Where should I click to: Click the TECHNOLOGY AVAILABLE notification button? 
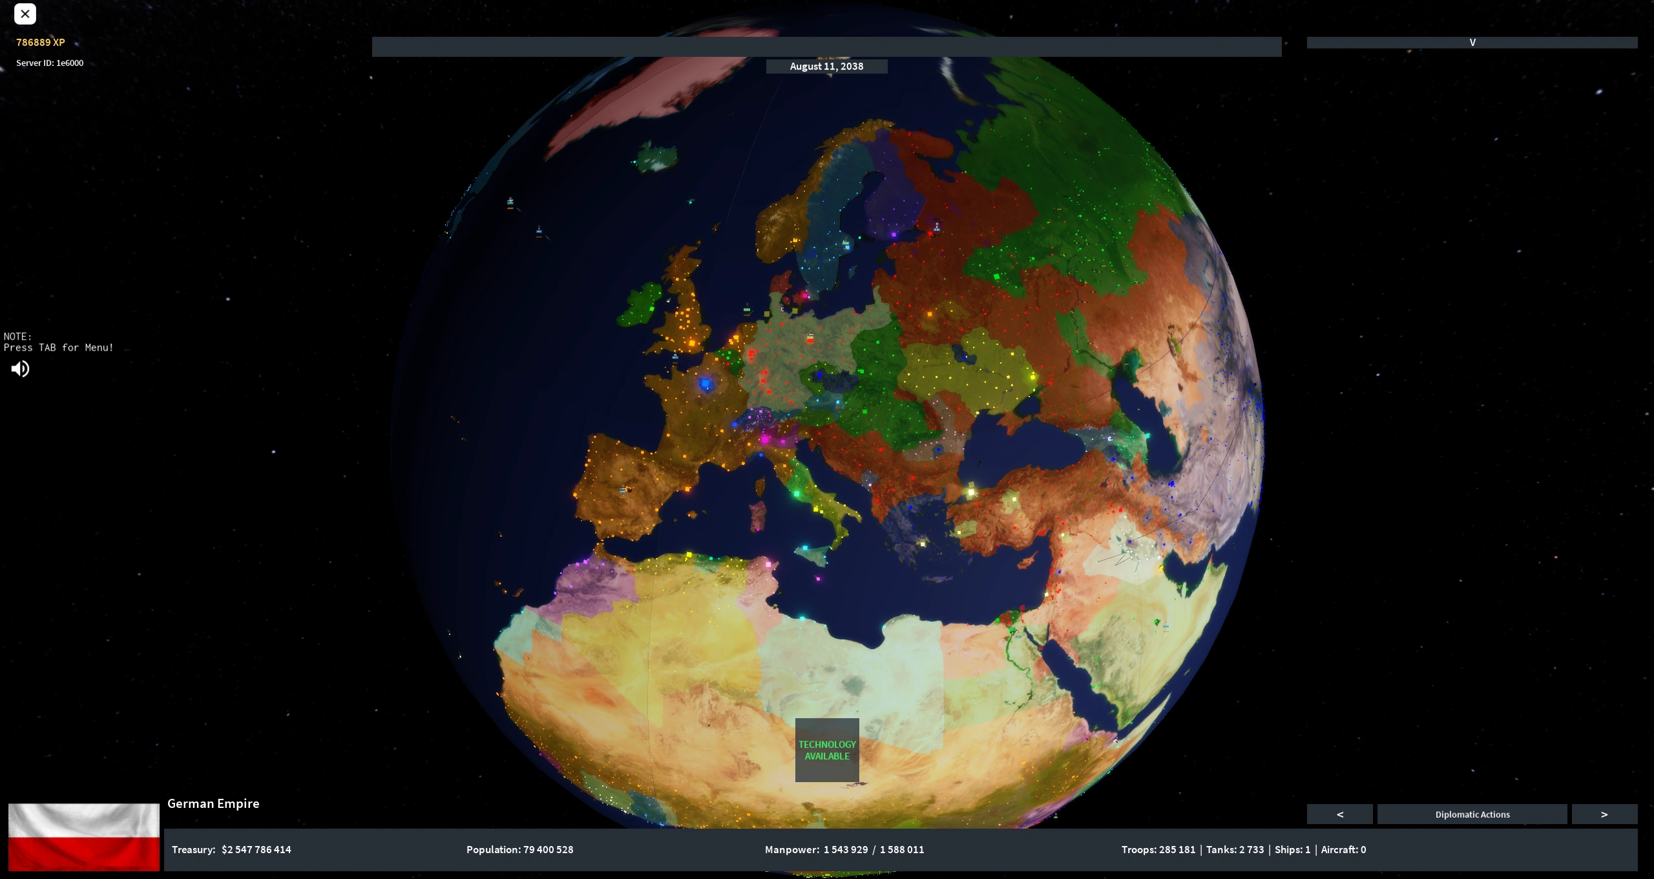point(827,750)
